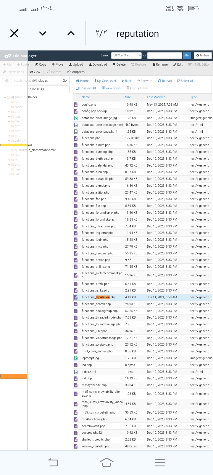The height and width of the screenshot is (475, 213).
Task: Close the find-in-page bar with X
Action: pos(14,33)
